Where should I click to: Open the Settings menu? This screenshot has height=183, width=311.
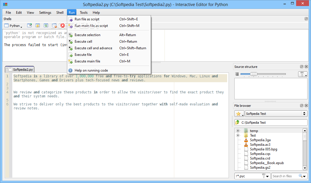point(45,13)
